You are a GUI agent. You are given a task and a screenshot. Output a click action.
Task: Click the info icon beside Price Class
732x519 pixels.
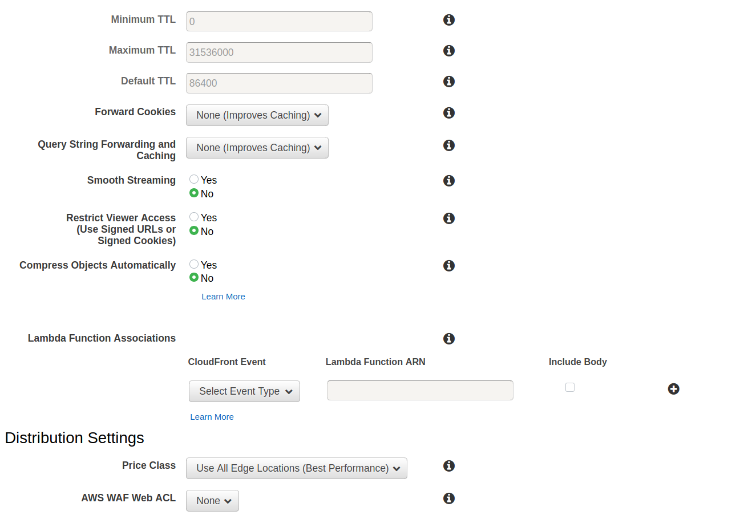coord(449,466)
